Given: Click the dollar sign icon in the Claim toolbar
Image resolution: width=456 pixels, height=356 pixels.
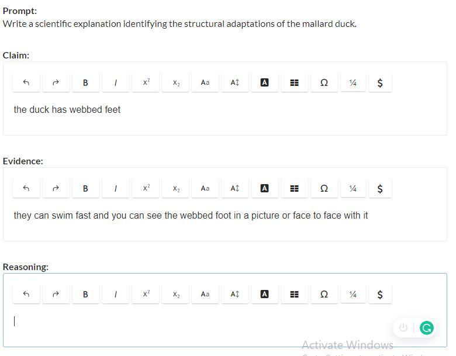Looking at the screenshot, I should tap(380, 82).
